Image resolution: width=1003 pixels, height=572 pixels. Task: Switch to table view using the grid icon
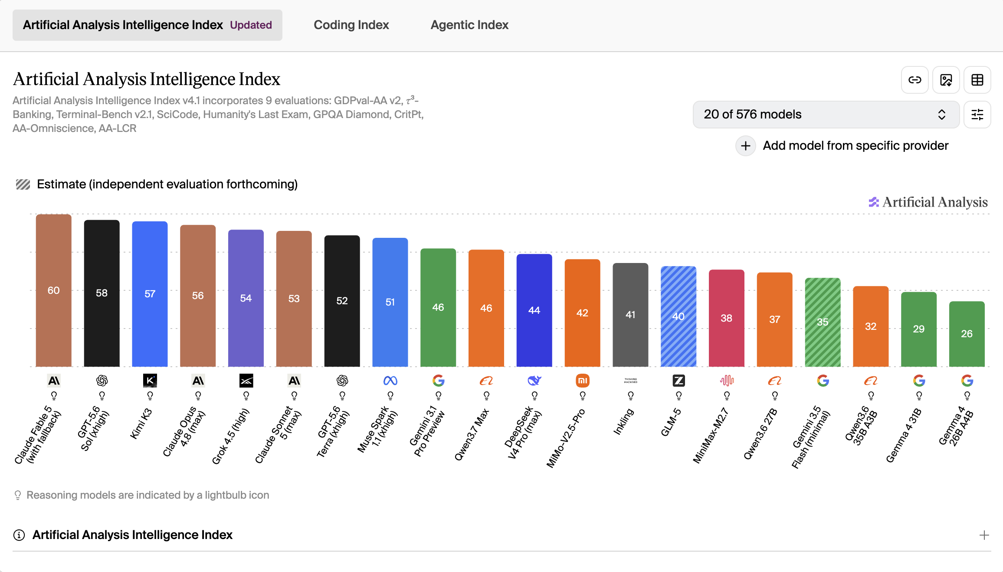(x=977, y=80)
